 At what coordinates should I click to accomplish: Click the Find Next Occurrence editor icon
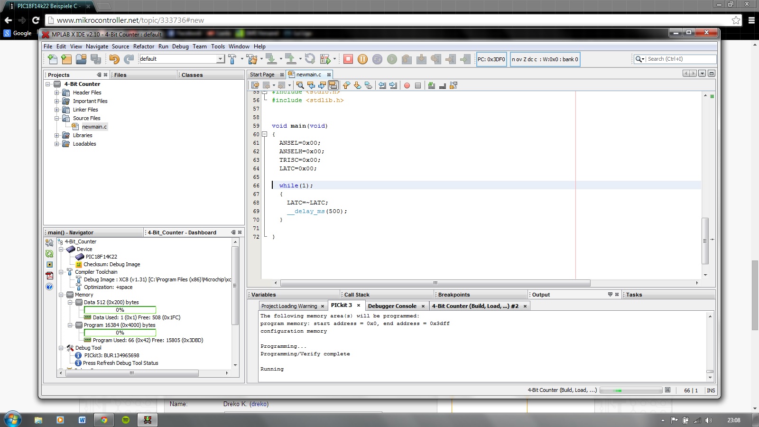[x=322, y=85]
